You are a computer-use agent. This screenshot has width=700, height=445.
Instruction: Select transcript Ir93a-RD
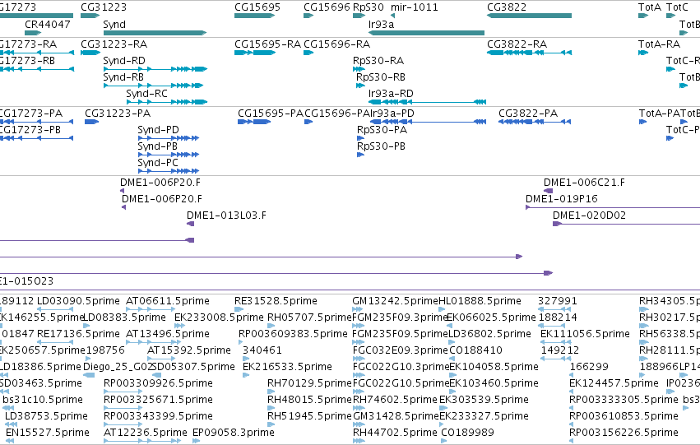point(427,102)
